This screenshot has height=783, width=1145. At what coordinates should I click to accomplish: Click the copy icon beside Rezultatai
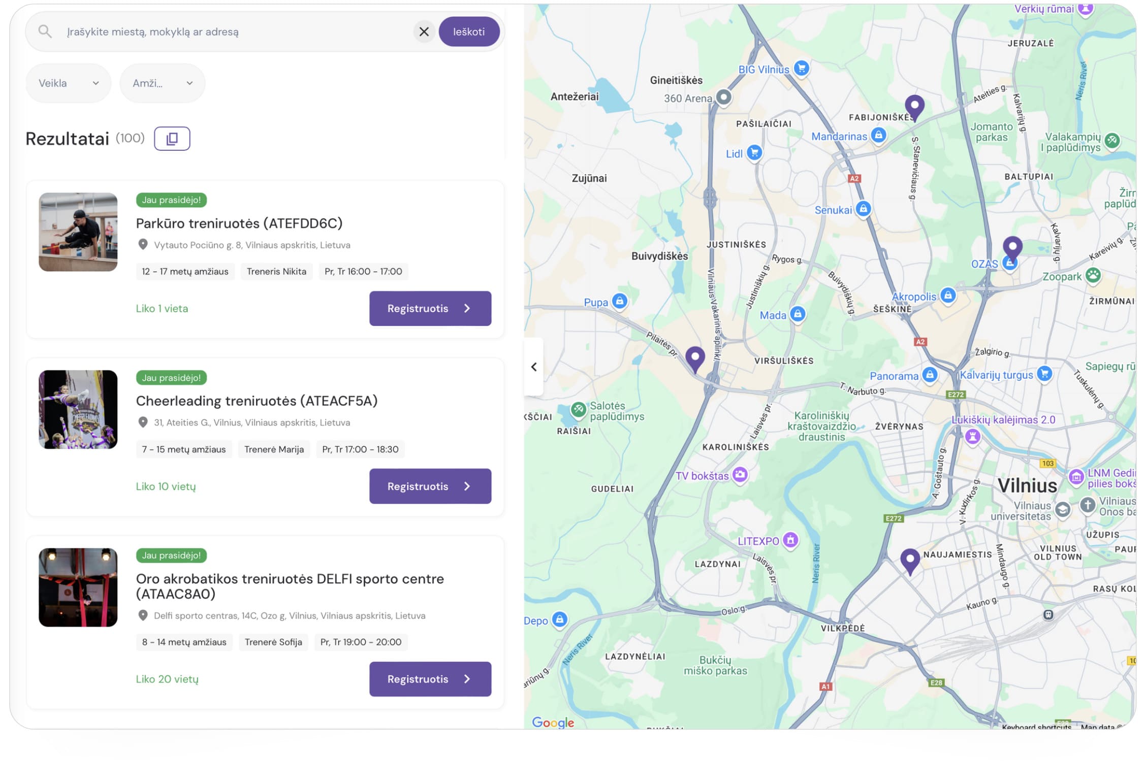172,139
